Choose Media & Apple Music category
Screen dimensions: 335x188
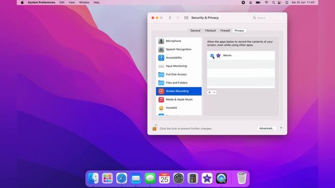click(178, 100)
